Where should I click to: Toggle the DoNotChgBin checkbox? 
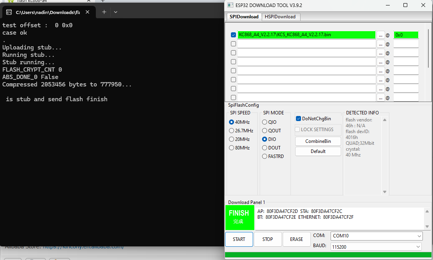coord(298,119)
